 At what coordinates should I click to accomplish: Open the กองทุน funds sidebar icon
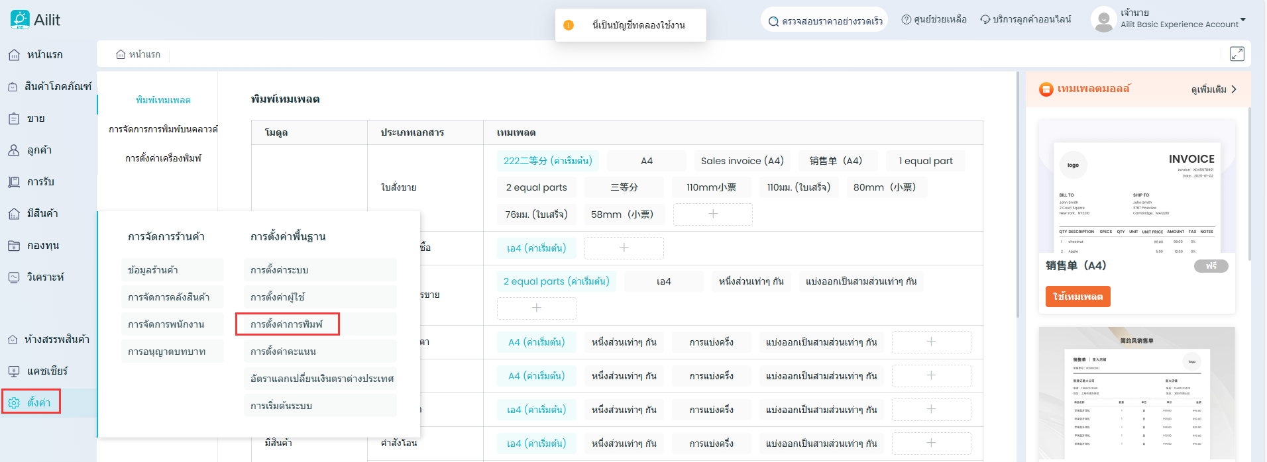[14, 246]
